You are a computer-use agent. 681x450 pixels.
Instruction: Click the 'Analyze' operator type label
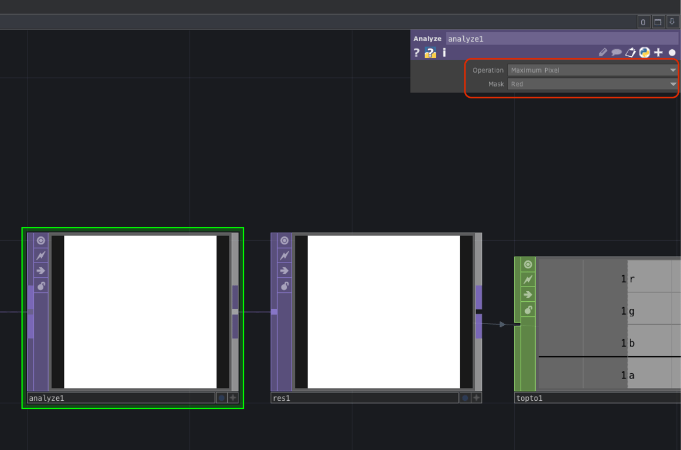427,39
